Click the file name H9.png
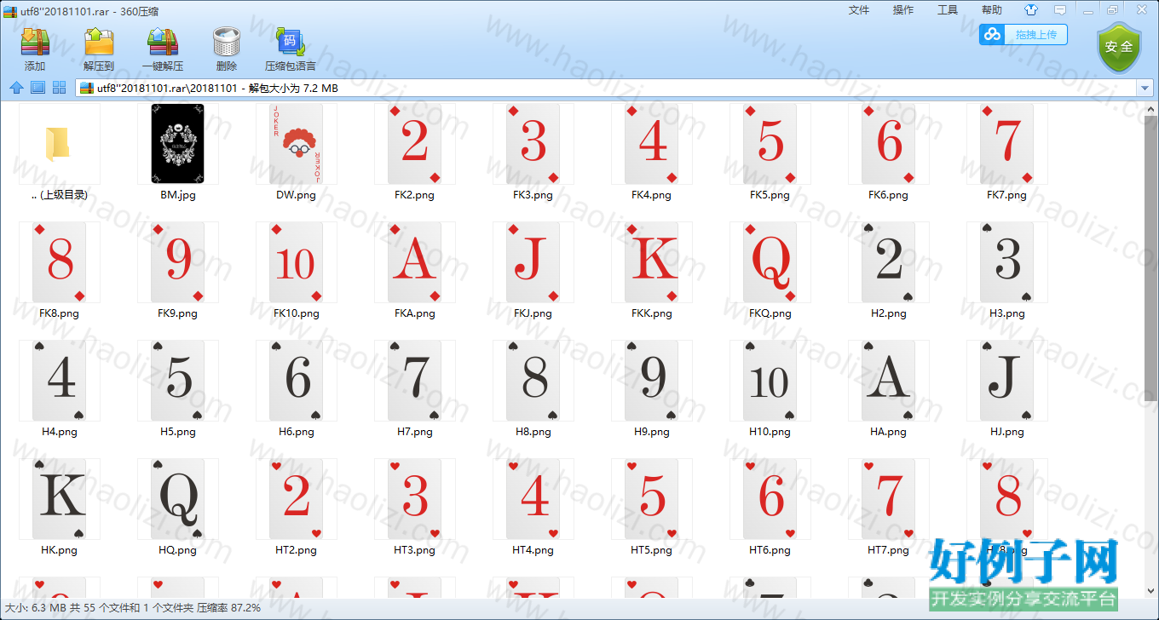Image resolution: width=1159 pixels, height=620 pixels. 652,432
